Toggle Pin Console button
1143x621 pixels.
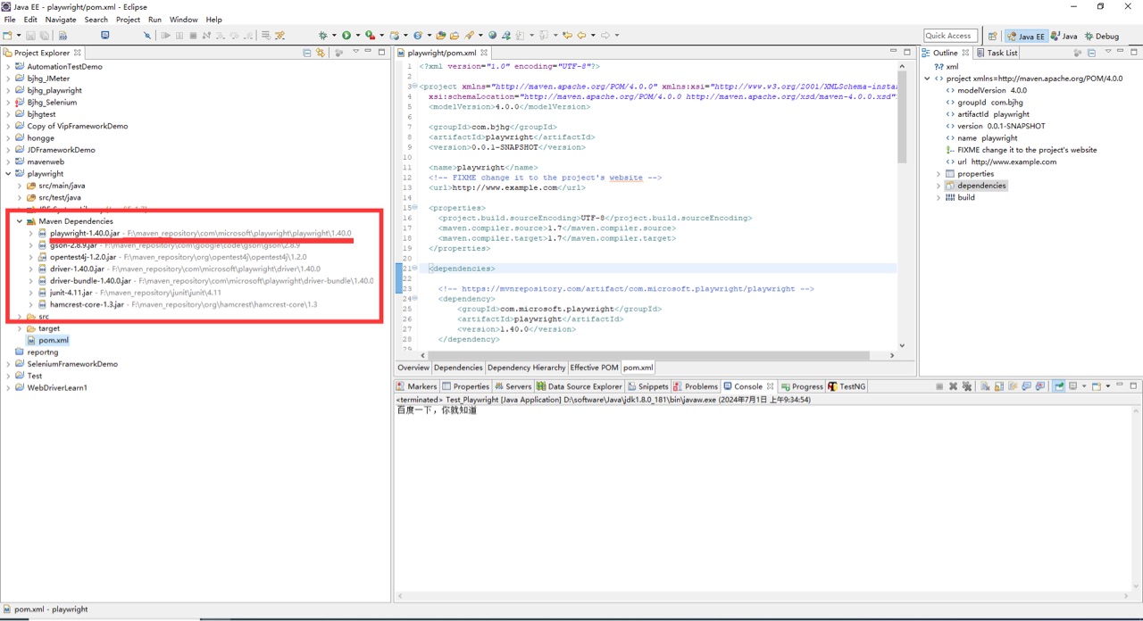point(1059,386)
